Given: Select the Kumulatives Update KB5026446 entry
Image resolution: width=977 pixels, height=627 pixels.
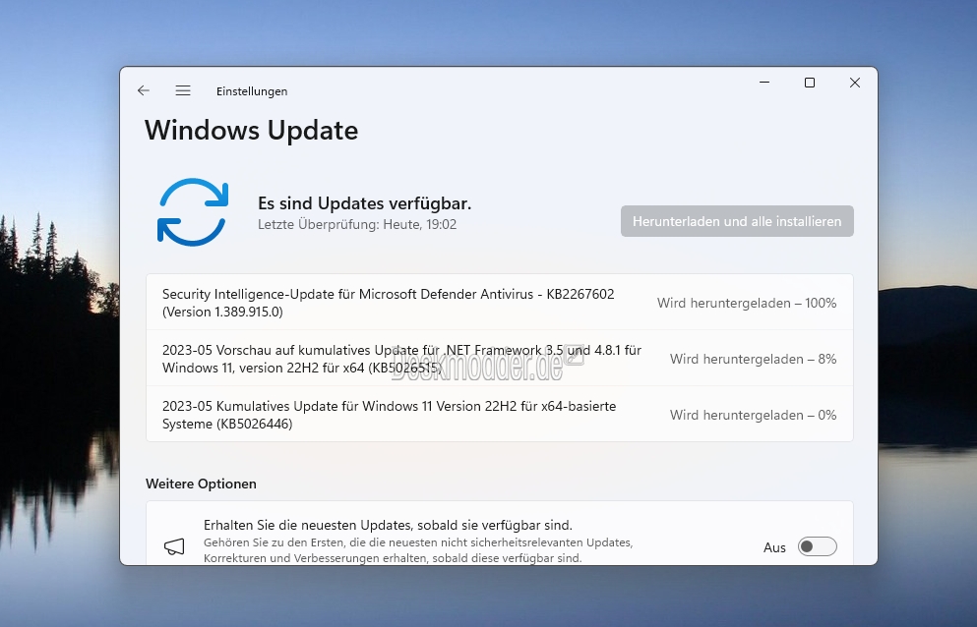Looking at the screenshot, I should point(500,415).
